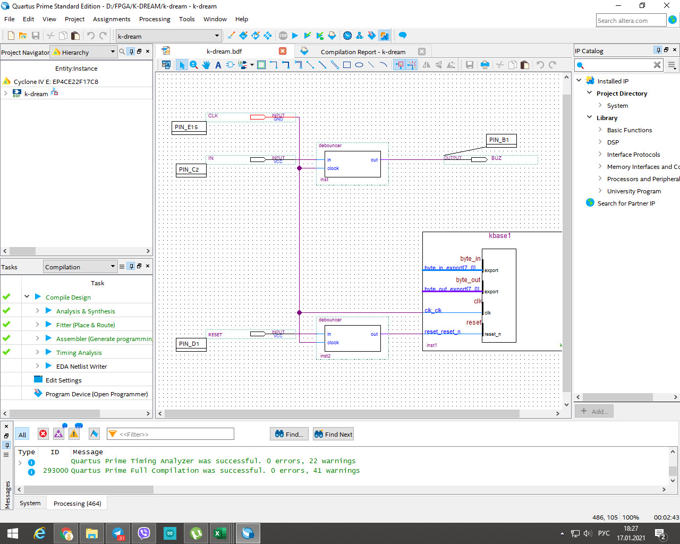Open the Assignments menu
Image resolution: width=680 pixels, height=544 pixels.
pos(112,19)
